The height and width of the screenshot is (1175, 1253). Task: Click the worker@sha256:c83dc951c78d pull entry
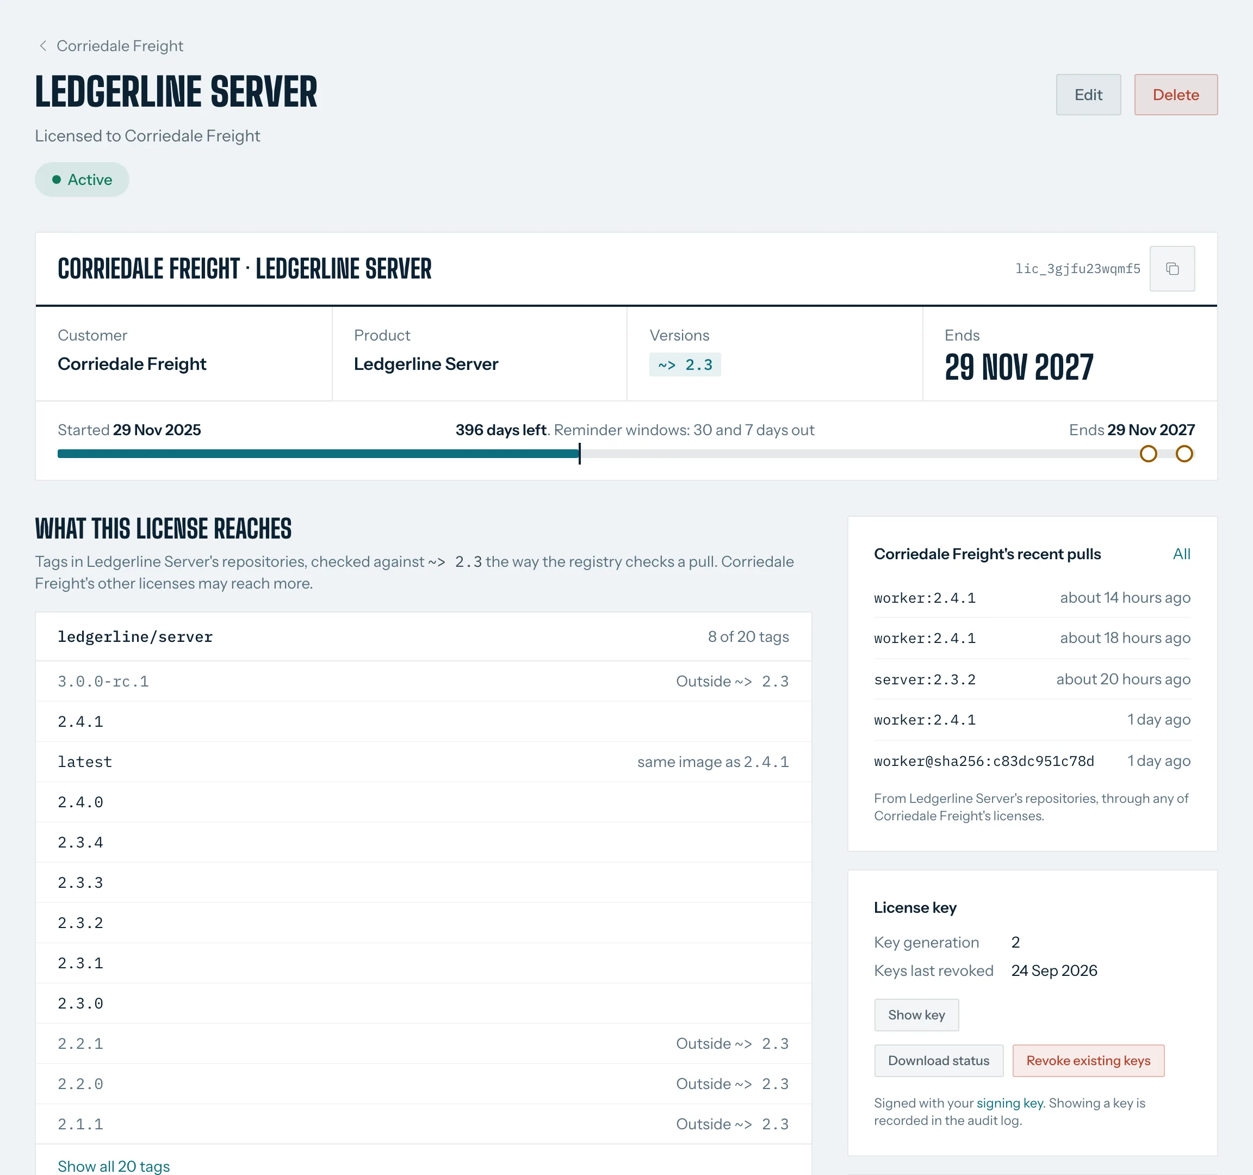tap(1032, 761)
